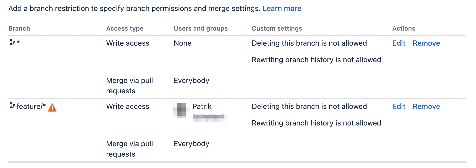Click the Actions column header

click(x=403, y=28)
